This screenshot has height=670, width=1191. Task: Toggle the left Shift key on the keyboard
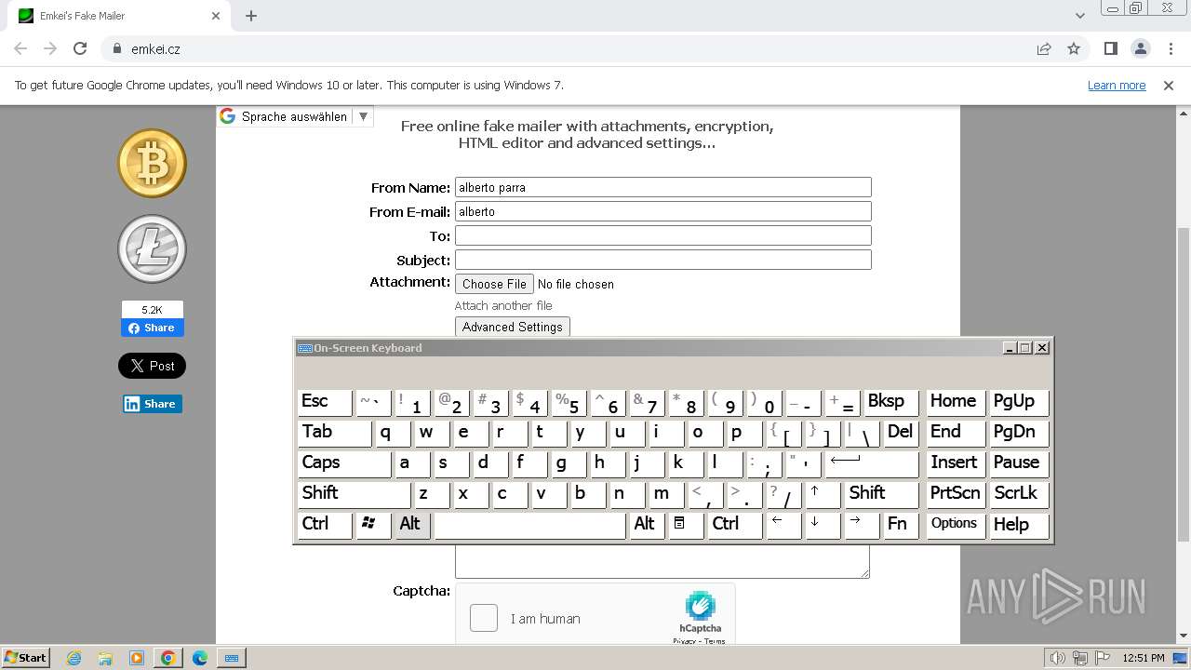(354, 493)
